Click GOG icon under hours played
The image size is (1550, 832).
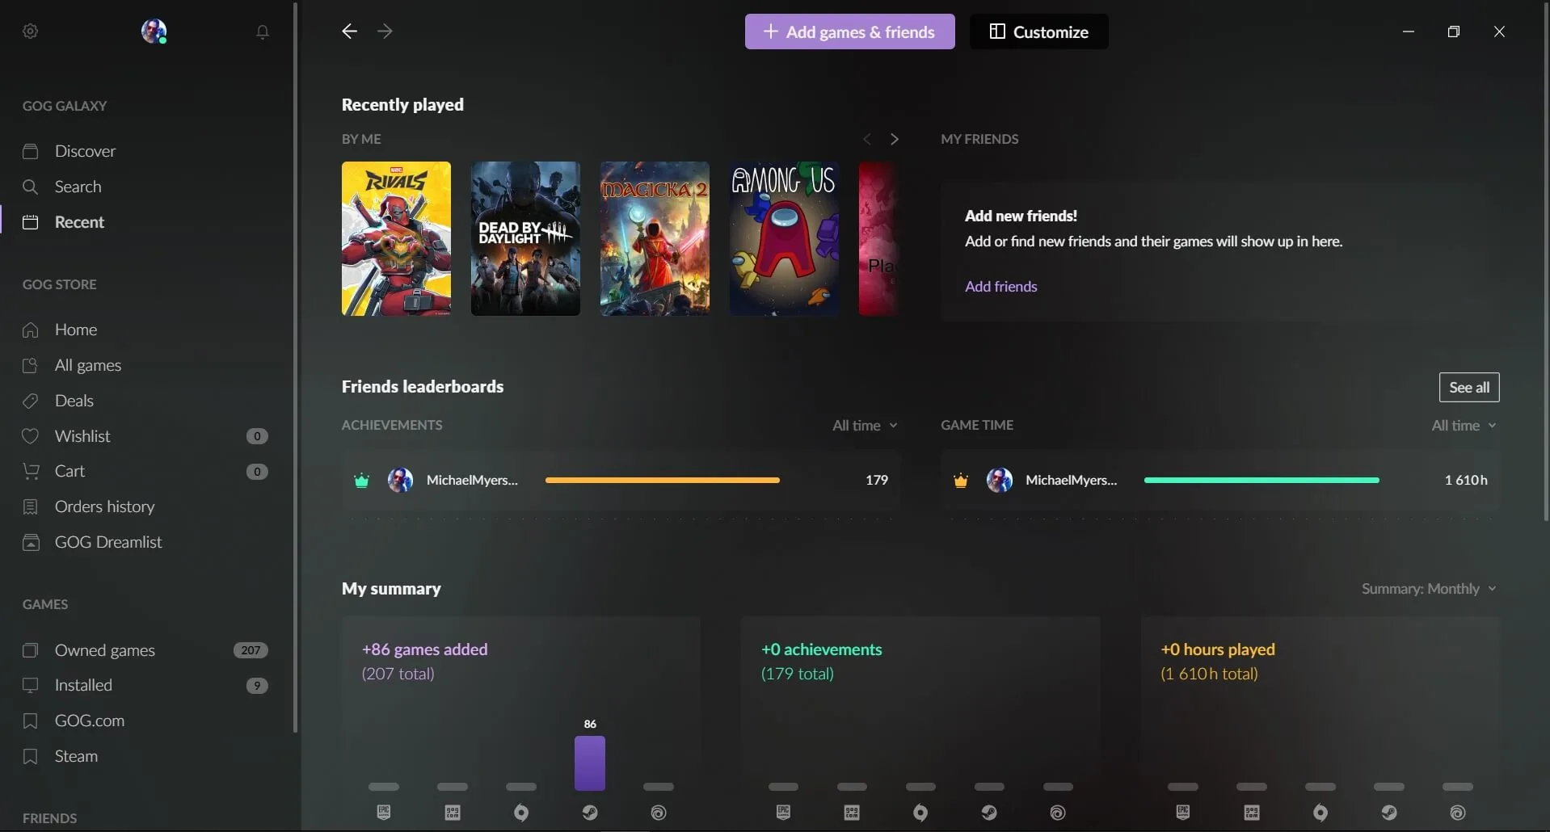(x=1252, y=813)
